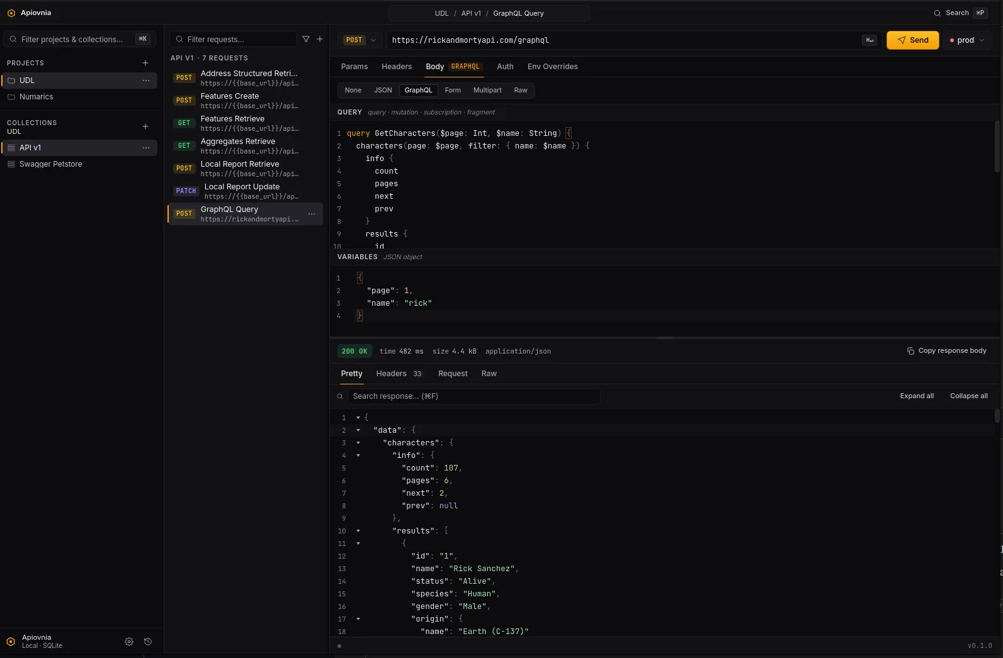Collapse the first result object on line 11
The height and width of the screenshot is (658, 1003).
358,544
